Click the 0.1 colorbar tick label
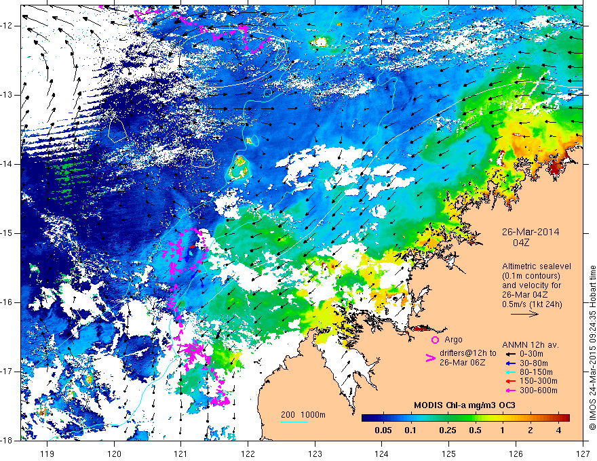The image size is (597, 461). click(x=410, y=430)
